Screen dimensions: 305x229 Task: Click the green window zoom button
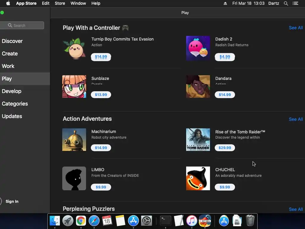[2, 13]
